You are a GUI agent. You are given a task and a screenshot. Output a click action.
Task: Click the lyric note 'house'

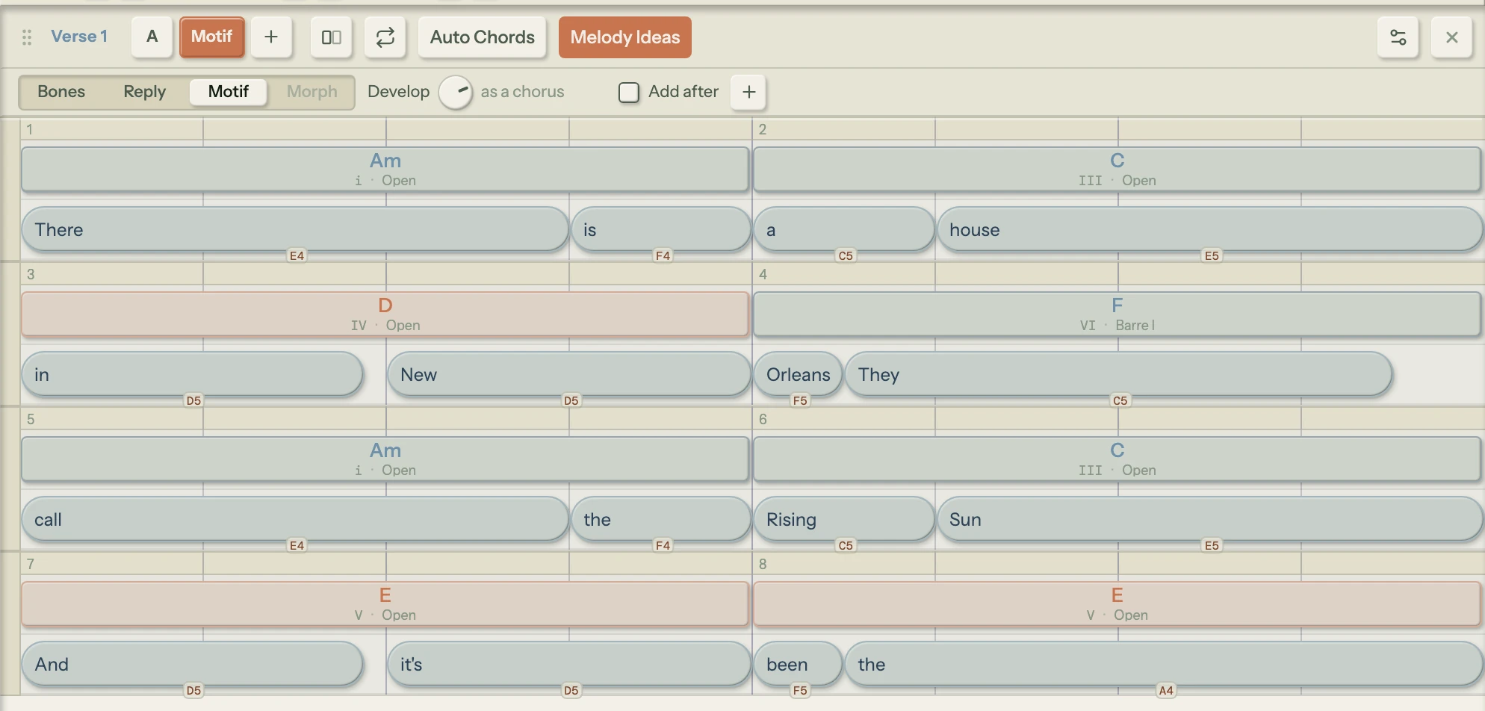[x=1209, y=229]
